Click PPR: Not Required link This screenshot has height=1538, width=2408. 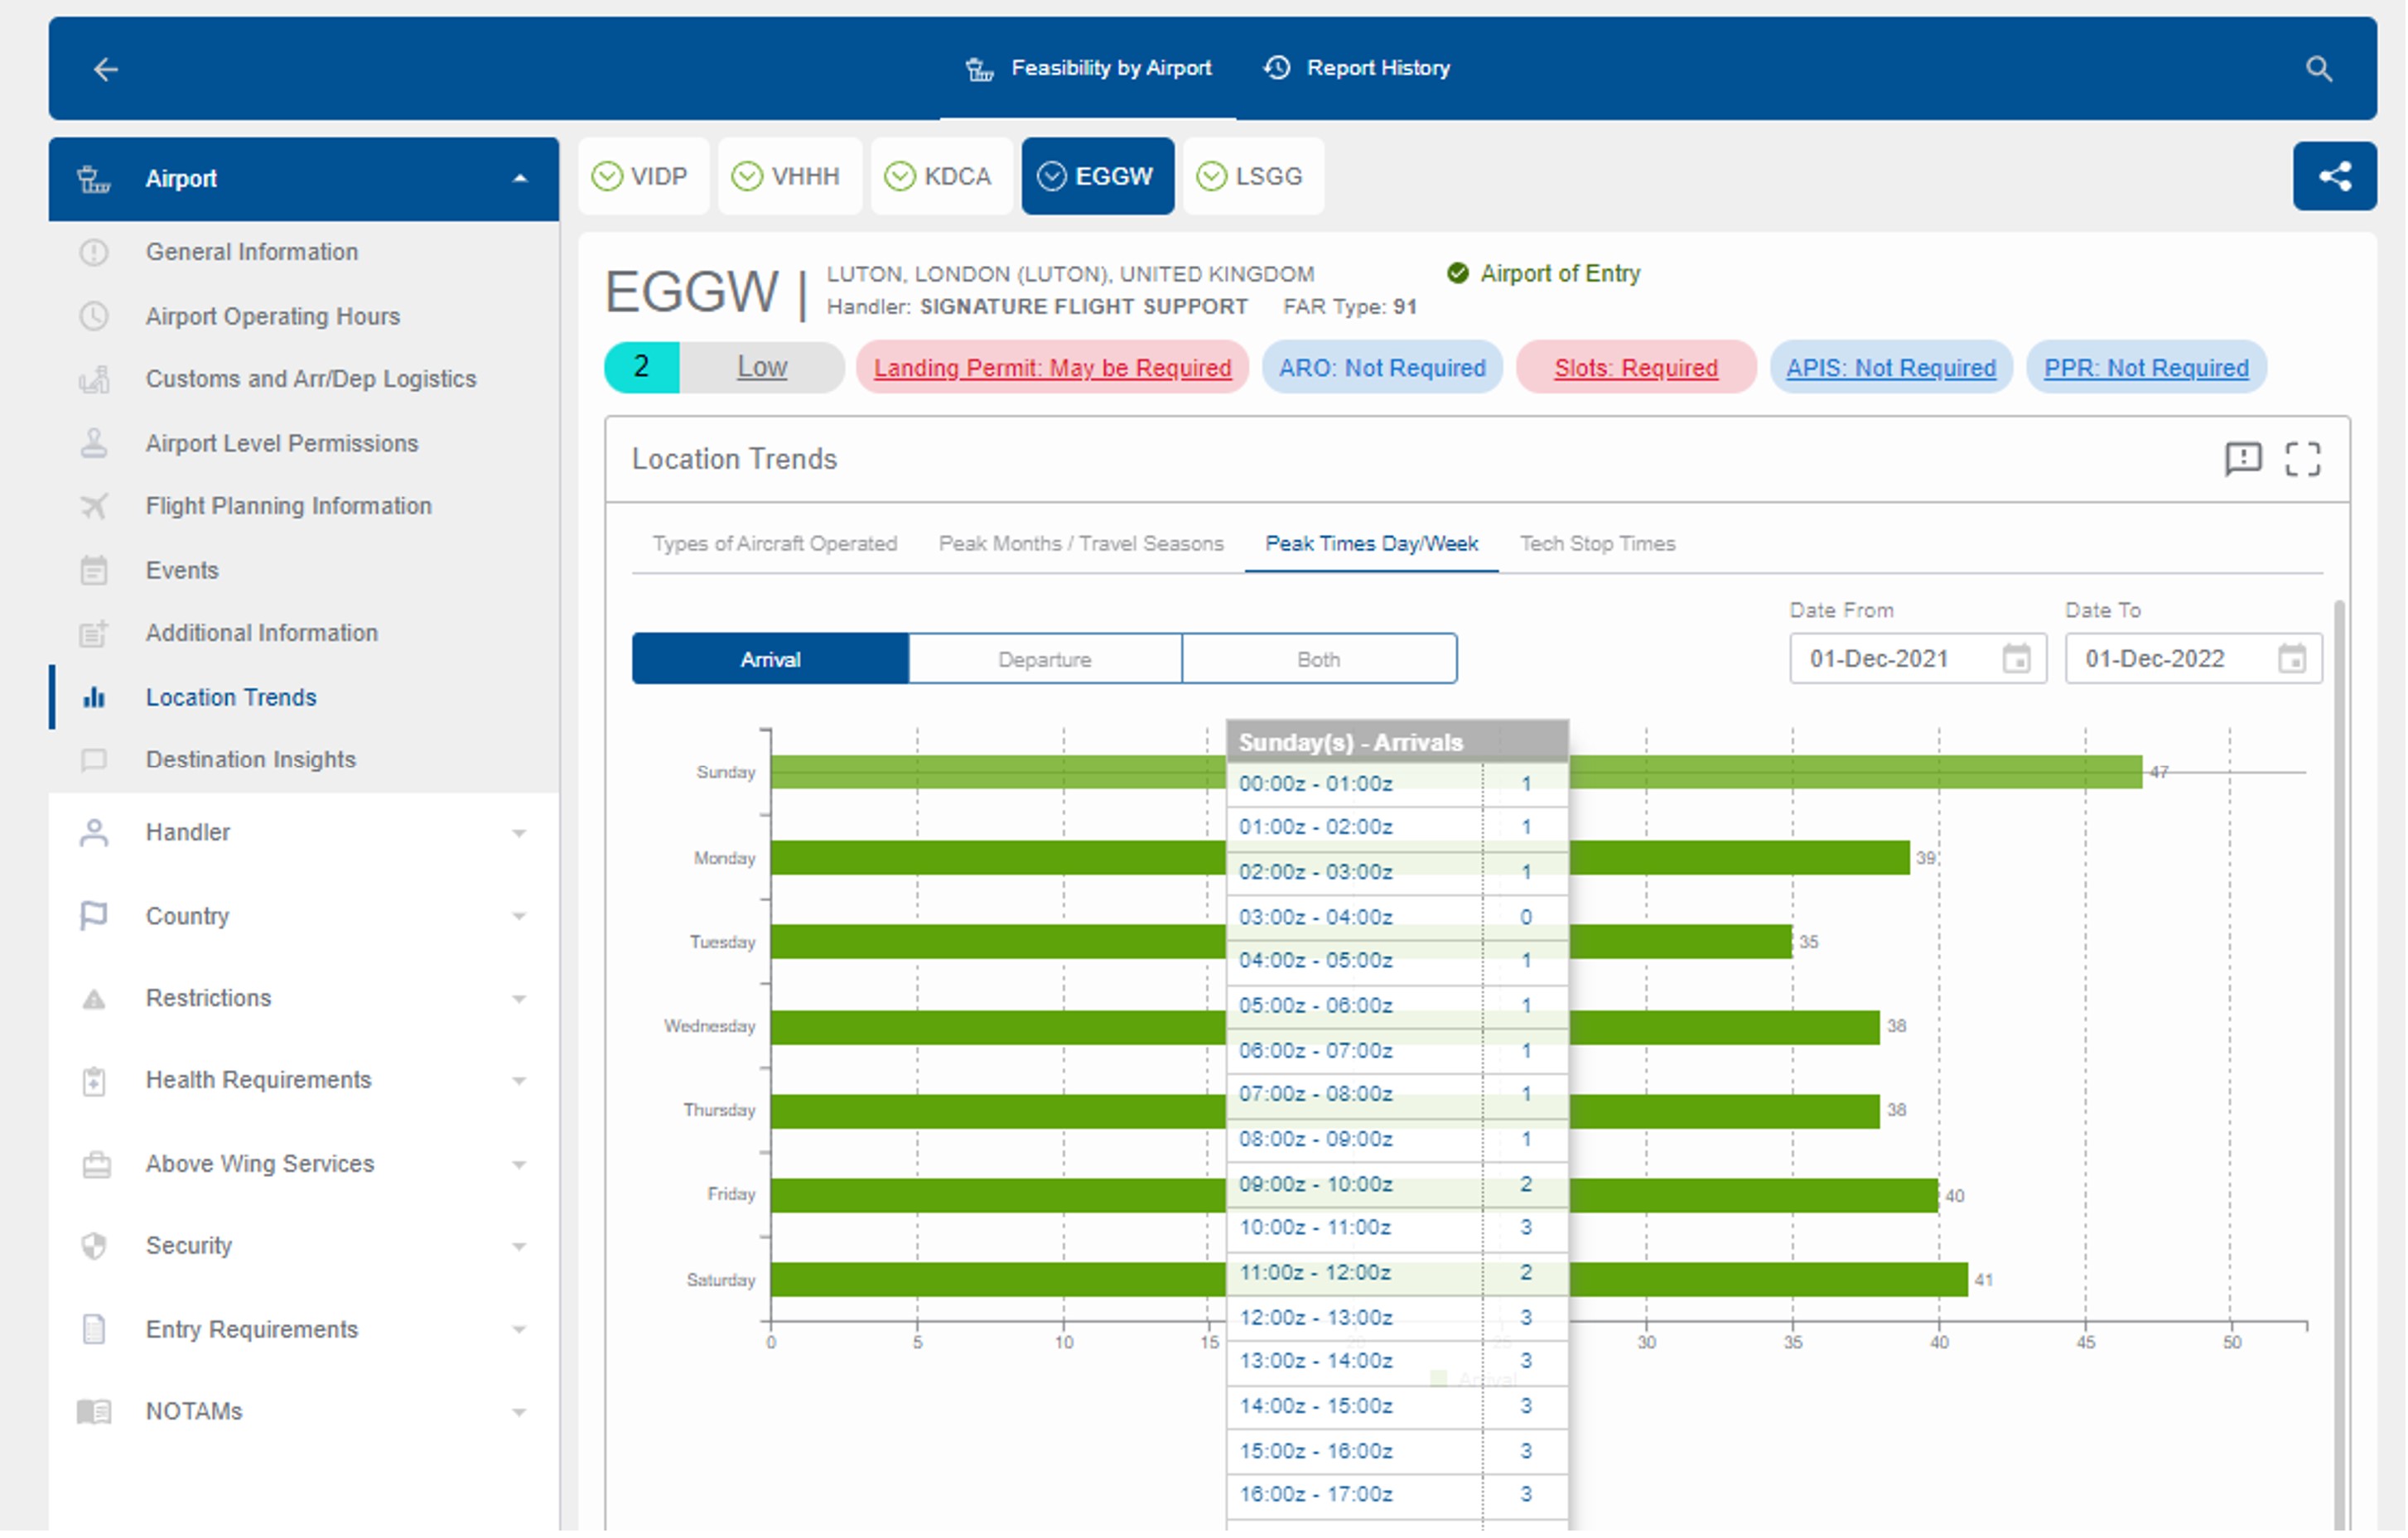point(2146,368)
